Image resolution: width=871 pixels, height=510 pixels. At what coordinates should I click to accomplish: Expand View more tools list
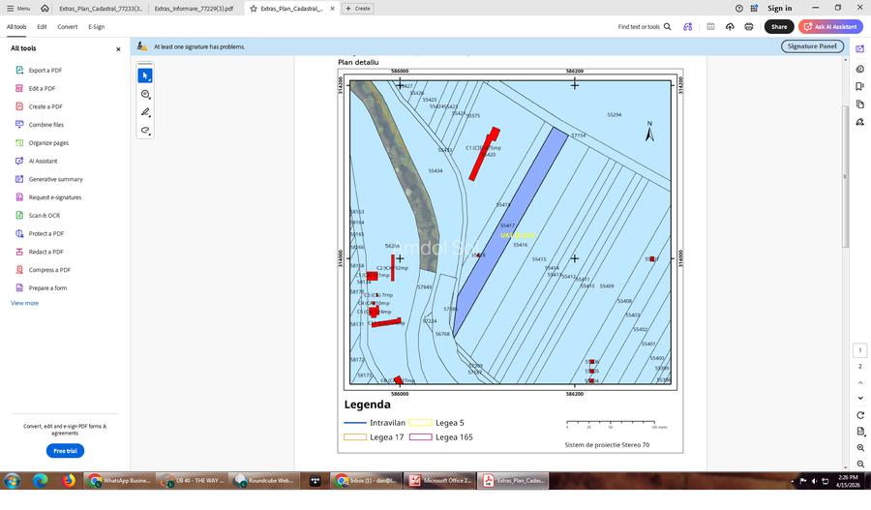tap(25, 303)
